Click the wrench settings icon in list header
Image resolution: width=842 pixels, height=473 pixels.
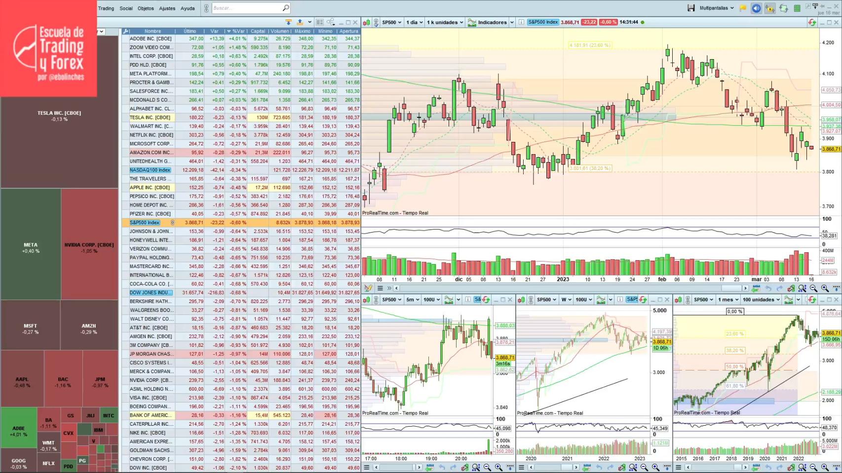(125, 31)
